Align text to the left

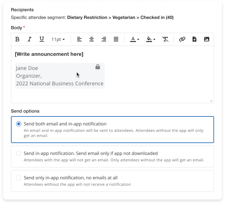79,39
